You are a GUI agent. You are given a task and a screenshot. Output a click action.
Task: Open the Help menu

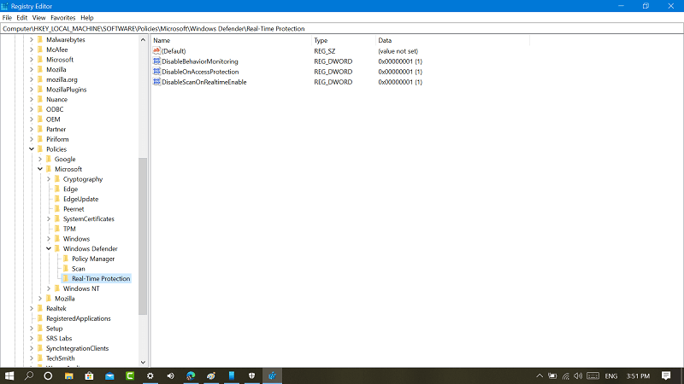tap(87, 18)
